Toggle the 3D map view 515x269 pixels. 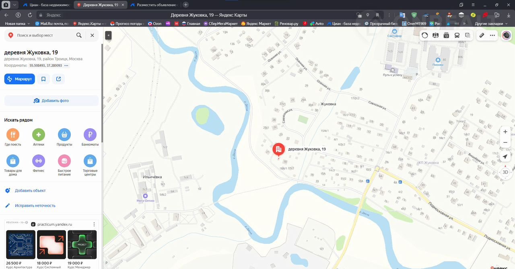505,172
